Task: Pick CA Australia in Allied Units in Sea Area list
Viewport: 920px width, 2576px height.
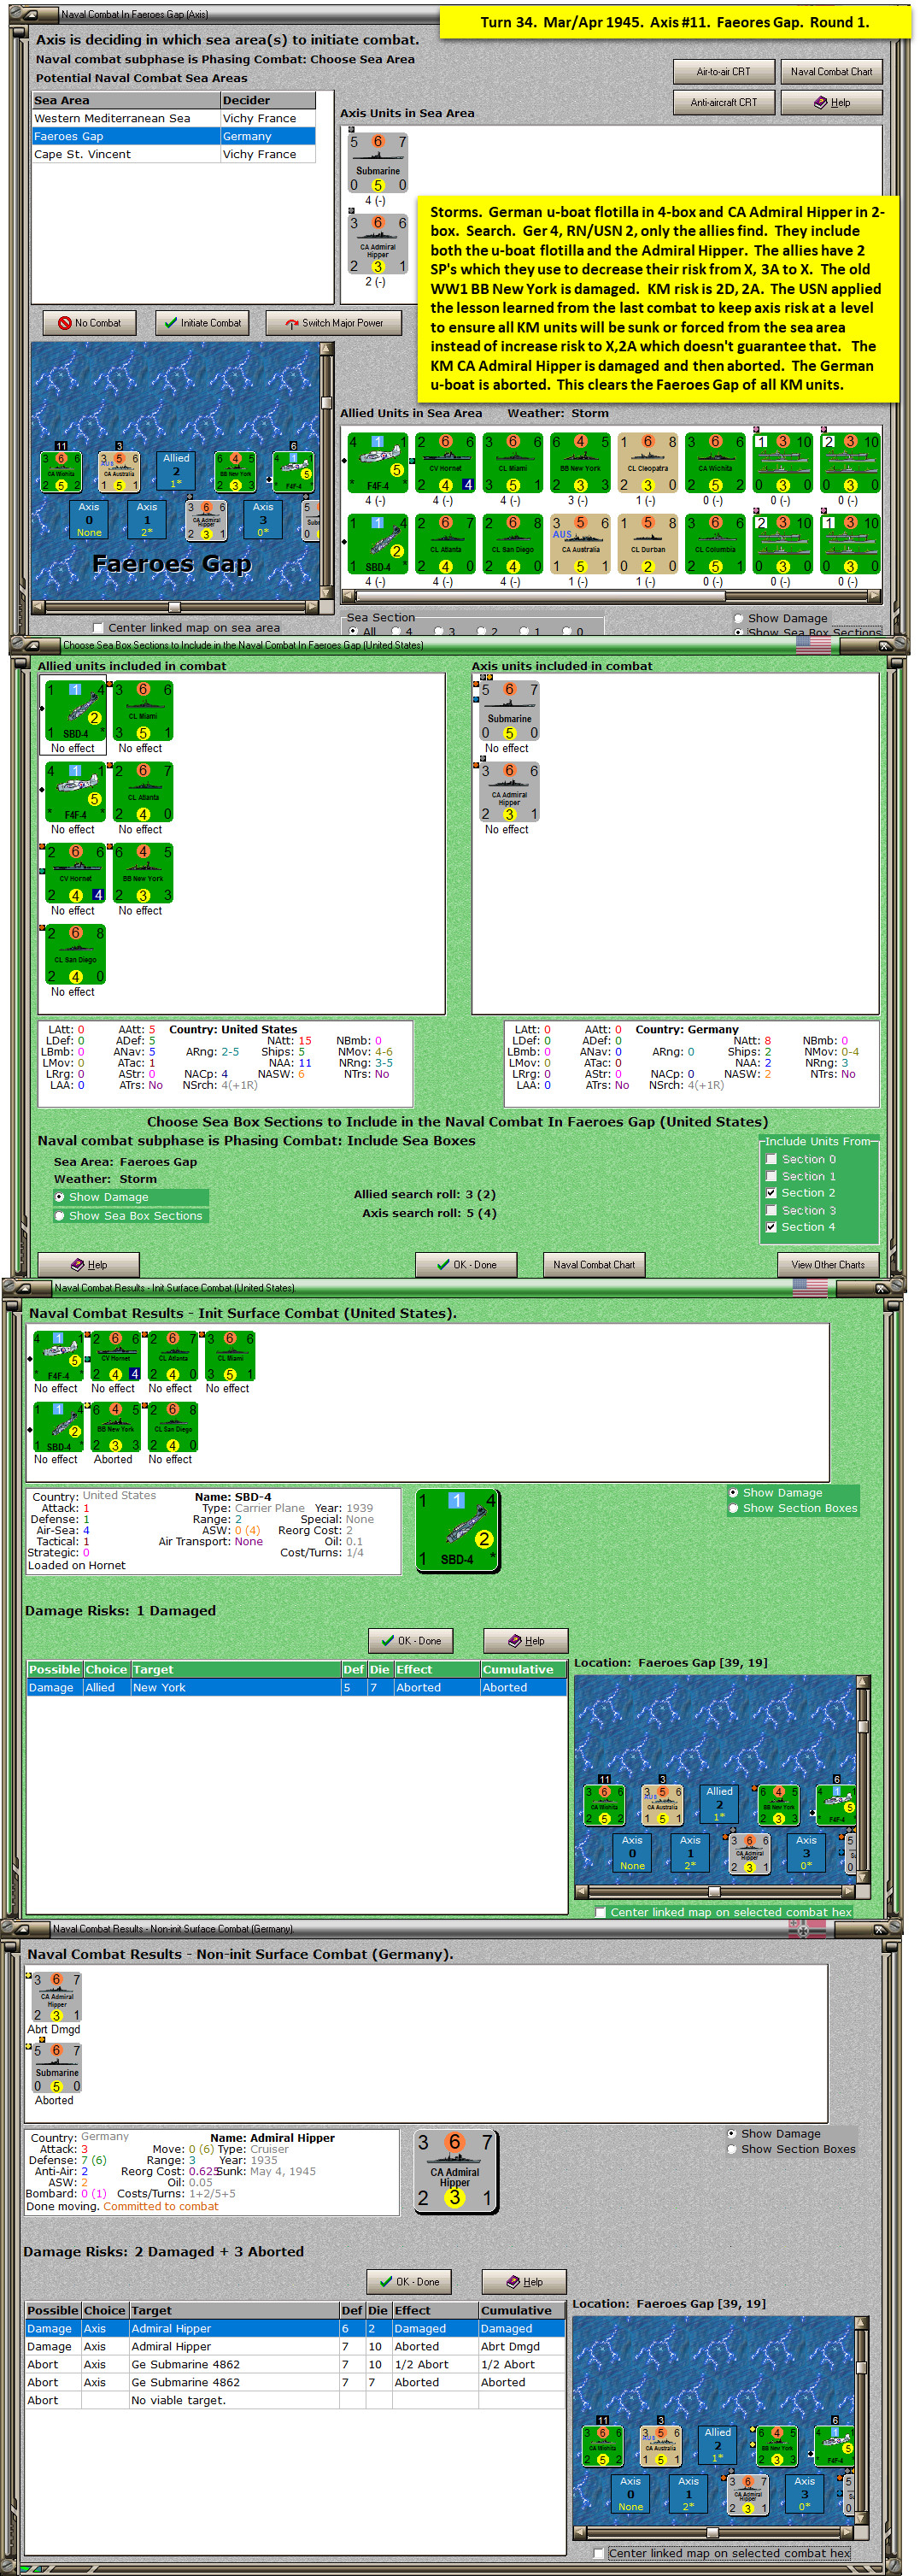Action: 580,544
